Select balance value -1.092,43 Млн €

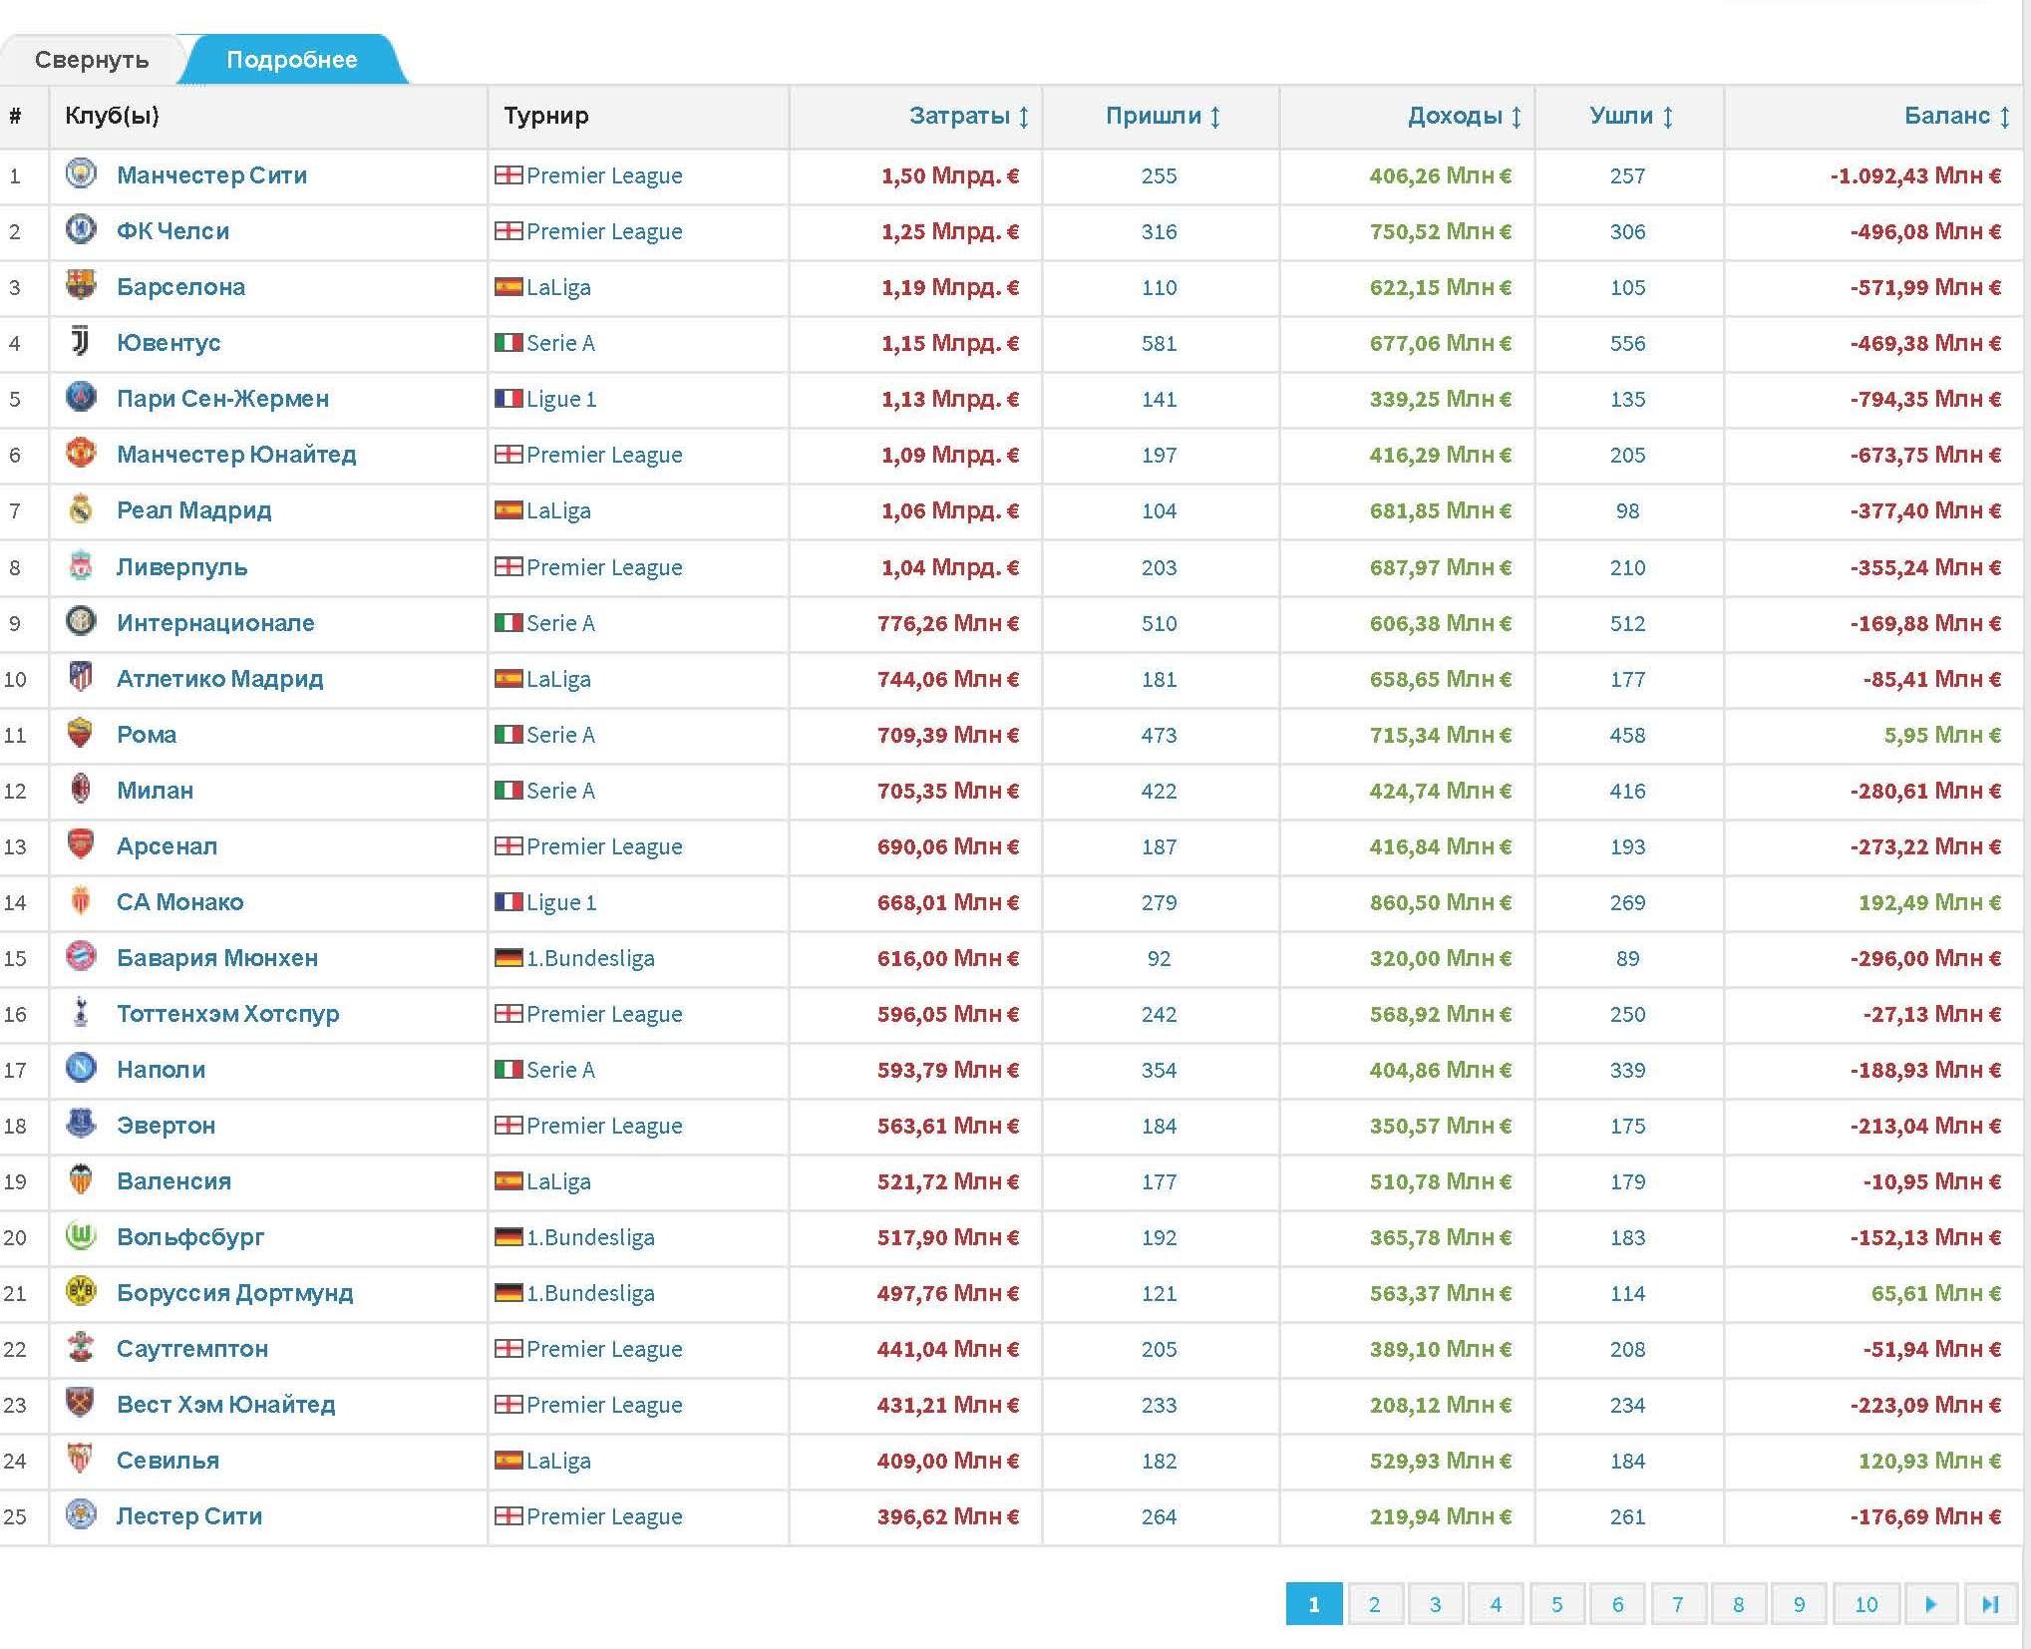point(1915,175)
